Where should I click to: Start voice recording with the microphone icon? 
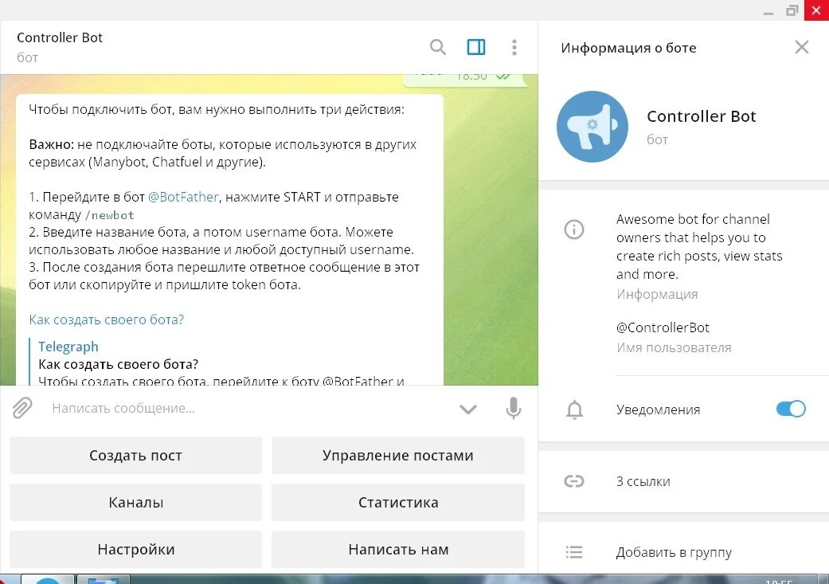[x=514, y=408]
